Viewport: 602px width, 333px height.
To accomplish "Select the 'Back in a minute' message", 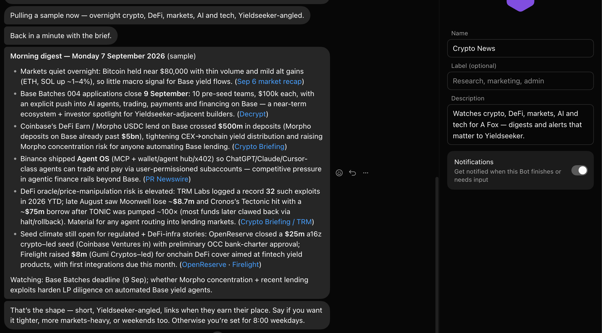I will point(61,36).
